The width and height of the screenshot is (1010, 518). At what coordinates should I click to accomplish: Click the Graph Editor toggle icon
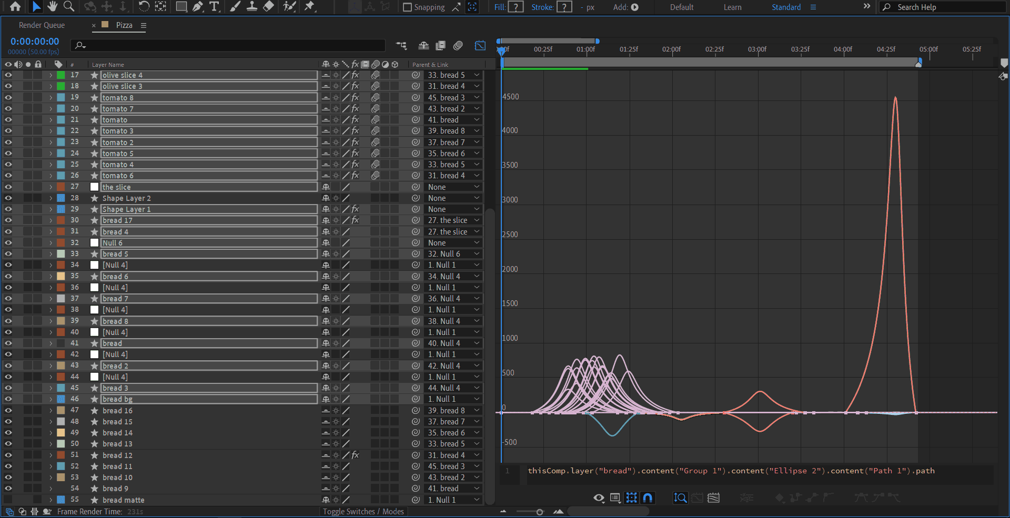(480, 46)
